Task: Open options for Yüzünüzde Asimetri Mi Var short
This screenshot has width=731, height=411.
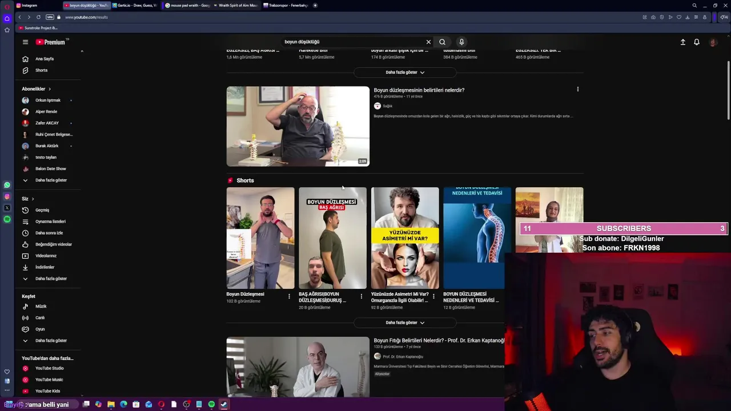Action: click(433, 296)
